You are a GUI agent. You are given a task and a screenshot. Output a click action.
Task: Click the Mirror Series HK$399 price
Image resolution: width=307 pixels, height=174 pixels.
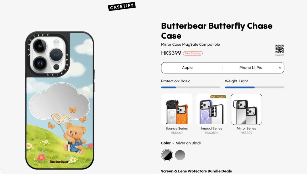coord(246,133)
